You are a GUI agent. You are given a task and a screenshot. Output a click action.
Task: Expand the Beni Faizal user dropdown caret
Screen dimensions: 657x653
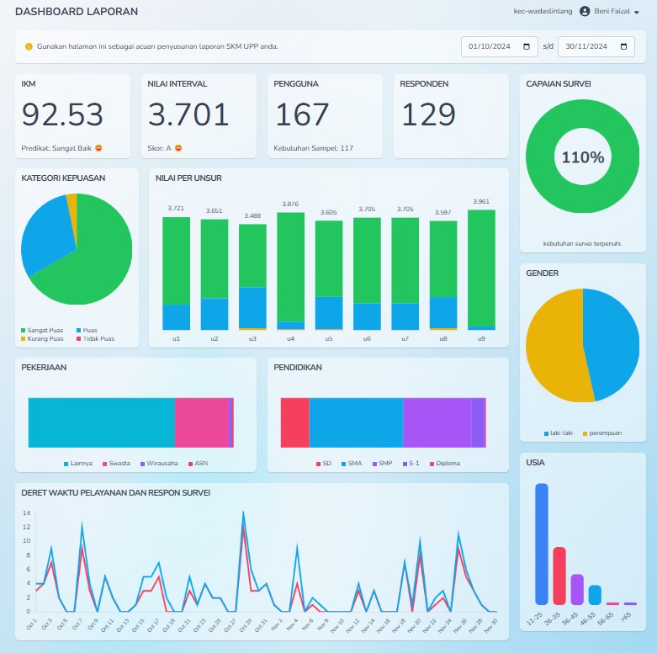point(637,13)
